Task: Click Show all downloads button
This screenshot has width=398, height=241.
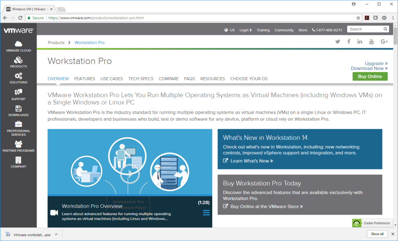Action: pos(377,234)
